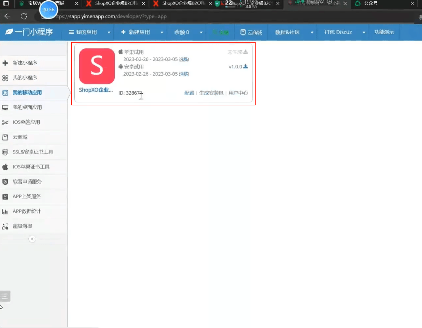Viewport: 422px width, 328px height.
Task: Click the floating list menu icon at bottom-left
Action: 5,296
